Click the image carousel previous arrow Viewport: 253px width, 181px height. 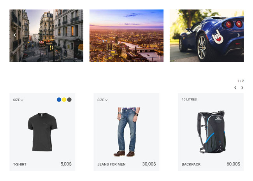(x=14, y=35)
